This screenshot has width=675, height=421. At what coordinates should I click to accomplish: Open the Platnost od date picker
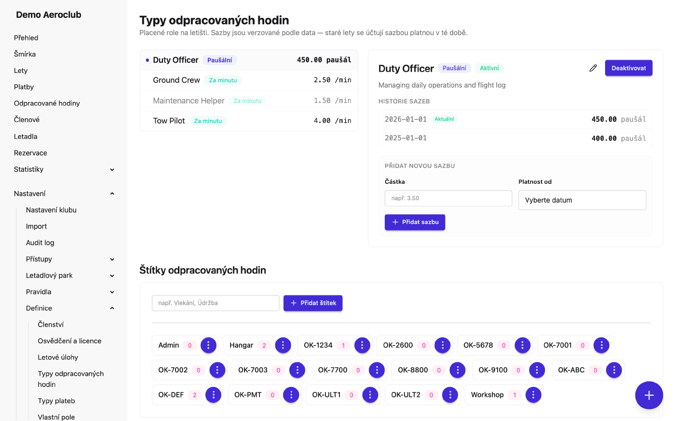(x=582, y=200)
